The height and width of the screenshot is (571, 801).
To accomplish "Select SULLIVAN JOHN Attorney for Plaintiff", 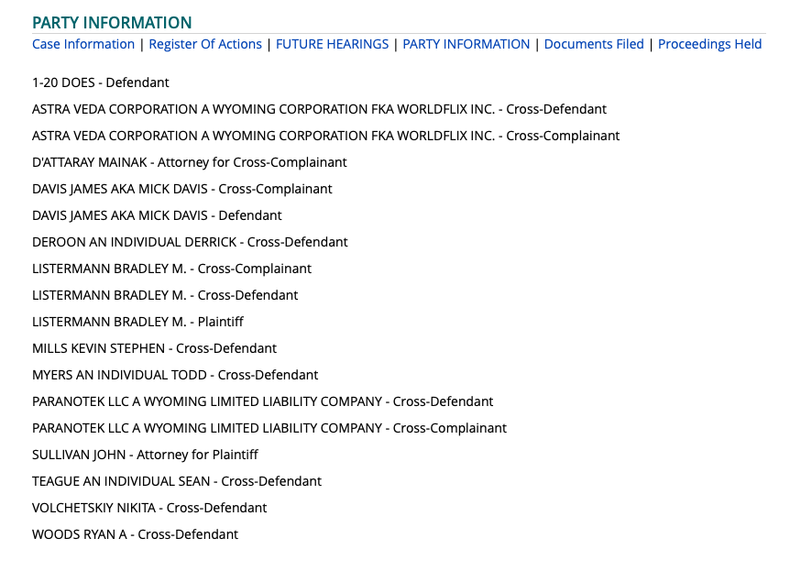I will tap(145, 455).
